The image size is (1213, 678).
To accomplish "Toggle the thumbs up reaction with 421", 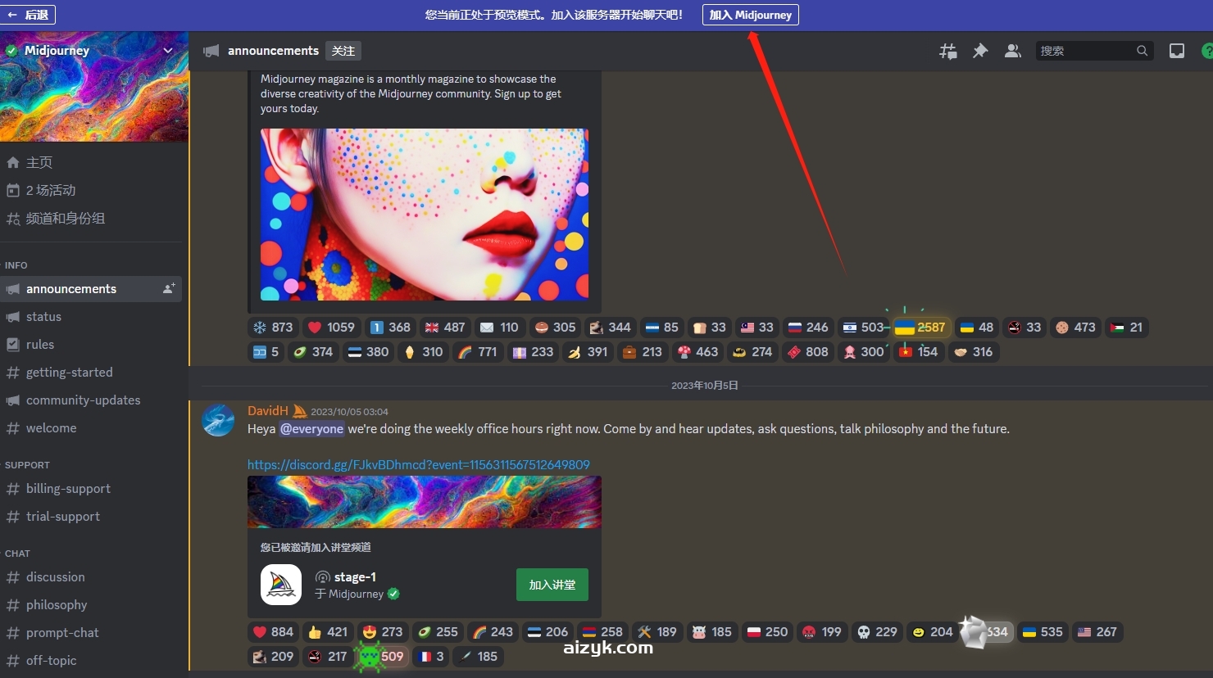I will [x=327, y=632].
